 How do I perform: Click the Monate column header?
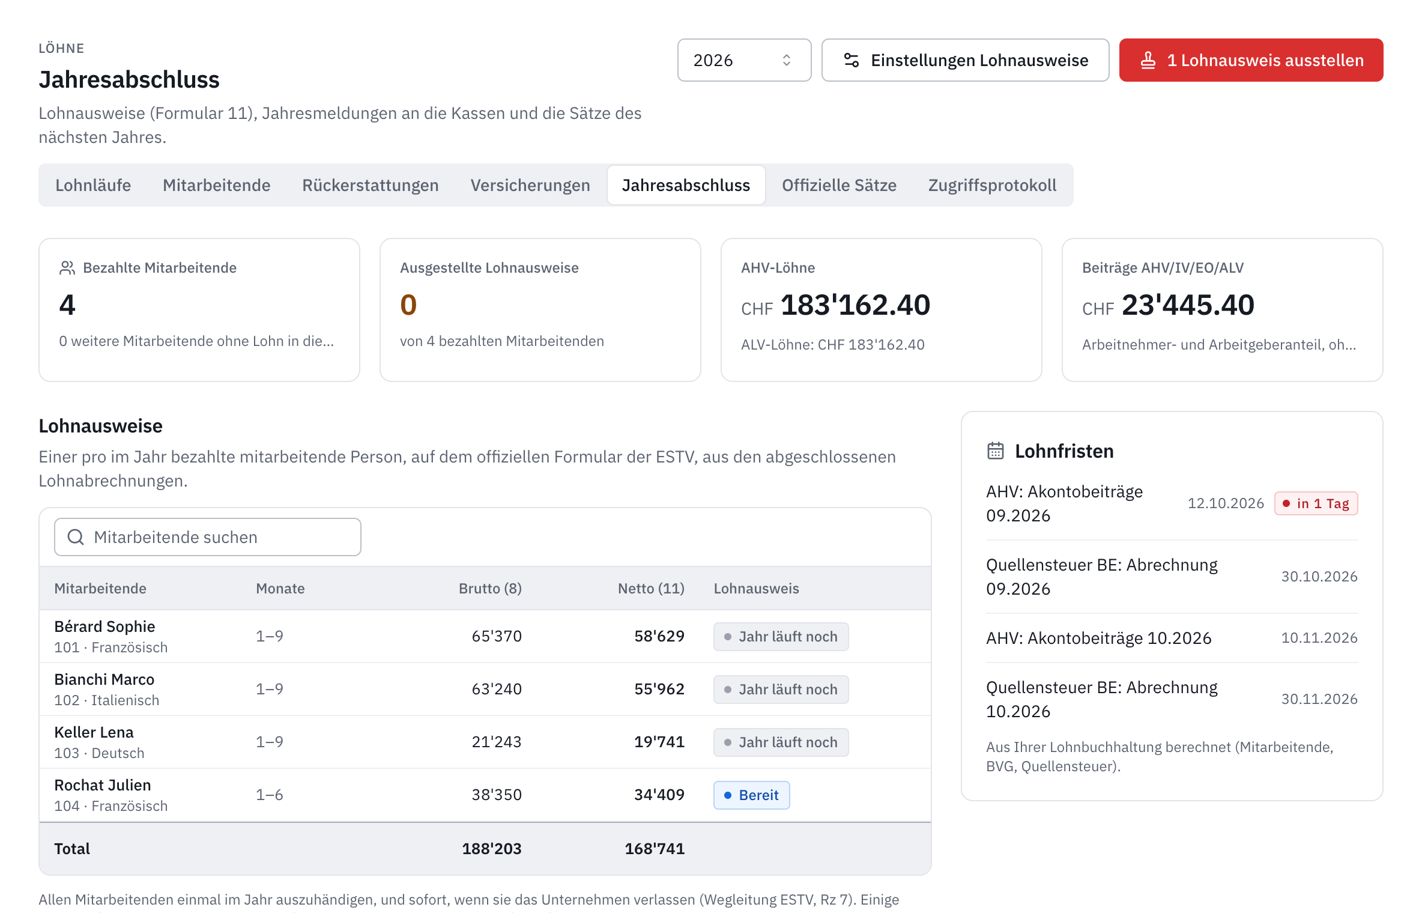[x=280, y=589]
